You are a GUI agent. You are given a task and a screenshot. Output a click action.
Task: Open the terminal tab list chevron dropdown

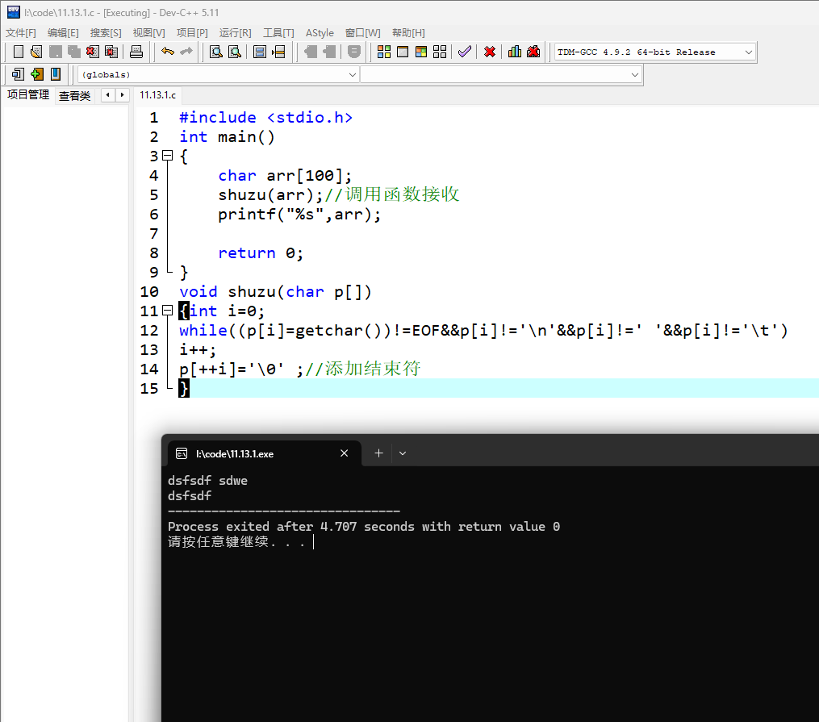pos(403,453)
